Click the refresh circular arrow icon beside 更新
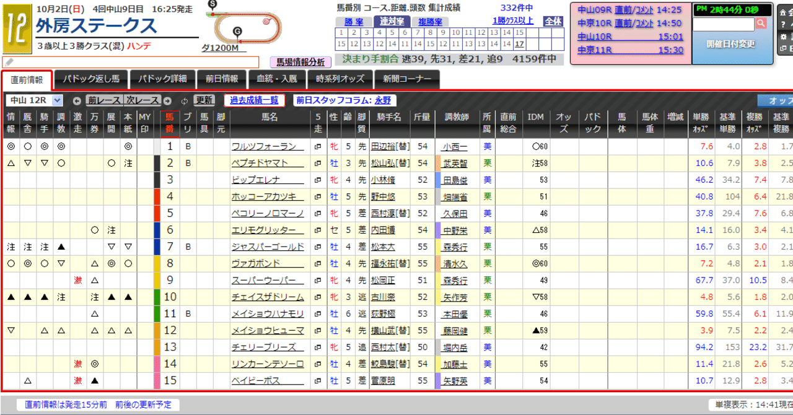The image size is (793, 415). [x=184, y=101]
